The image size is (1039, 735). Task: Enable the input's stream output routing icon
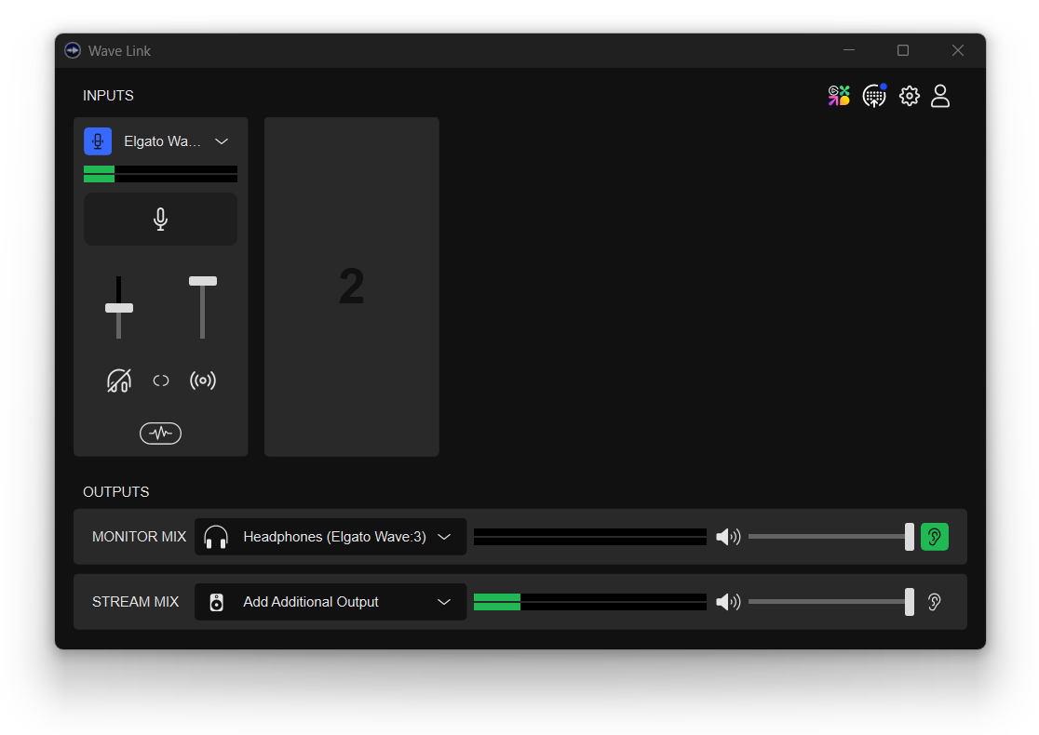pyautogui.click(x=203, y=380)
